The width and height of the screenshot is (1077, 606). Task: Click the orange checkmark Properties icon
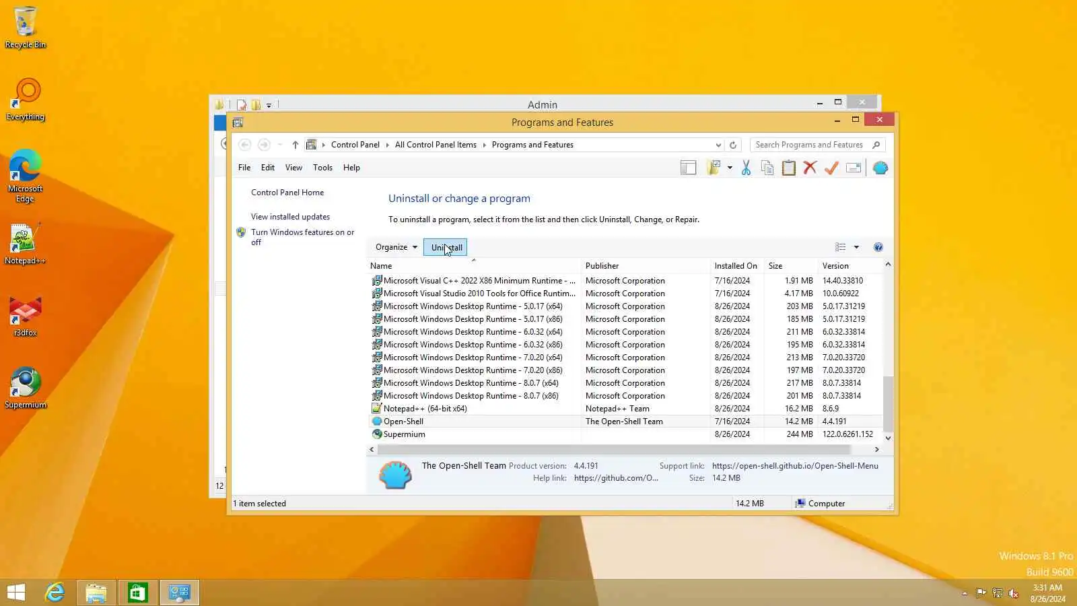831,168
